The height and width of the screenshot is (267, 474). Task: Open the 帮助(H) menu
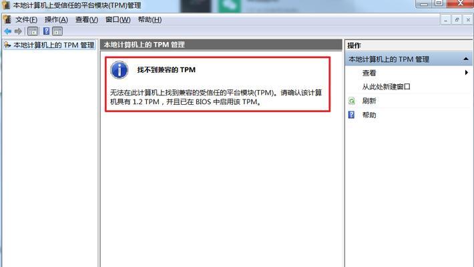pyautogui.click(x=150, y=19)
